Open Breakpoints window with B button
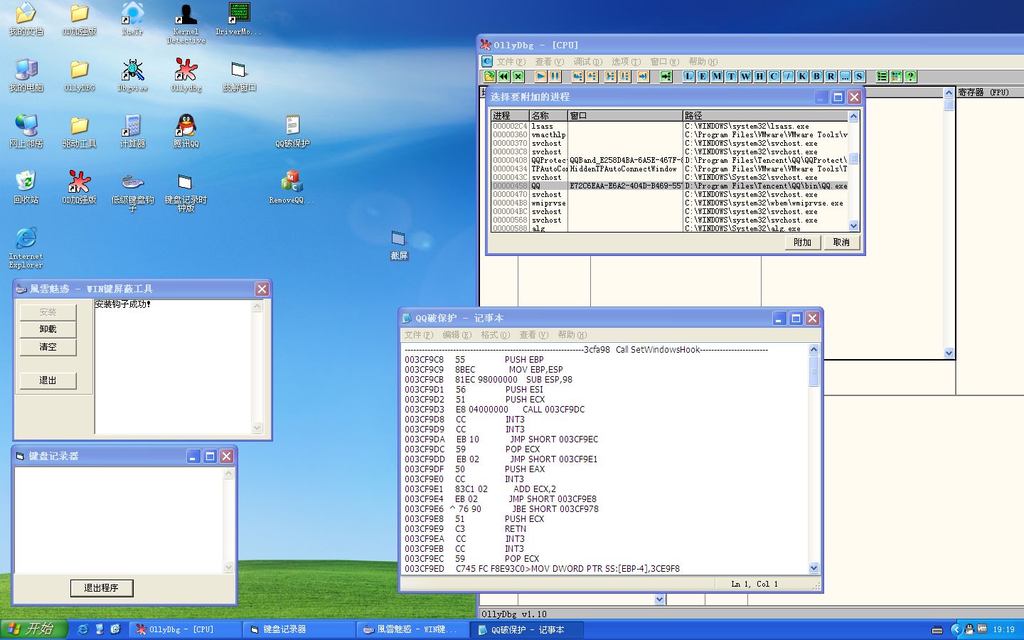This screenshot has height=640, width=1024. pos(816,76)
